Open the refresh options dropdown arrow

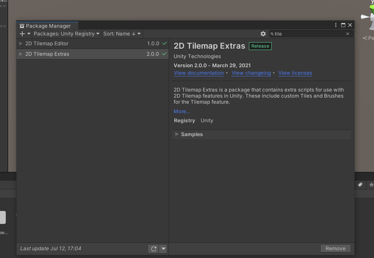point(163,249)
